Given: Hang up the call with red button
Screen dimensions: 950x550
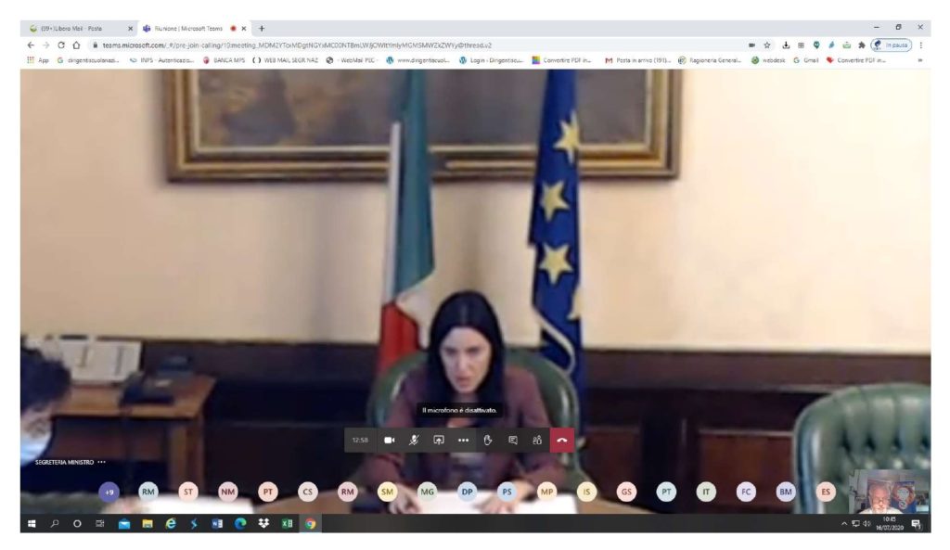Looking at the screenshot, I should pyautogui.click(x=562, y=440).
